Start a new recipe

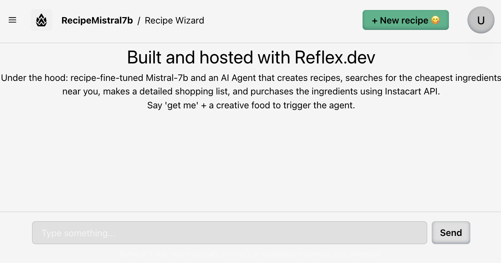[x=406, y=20]
